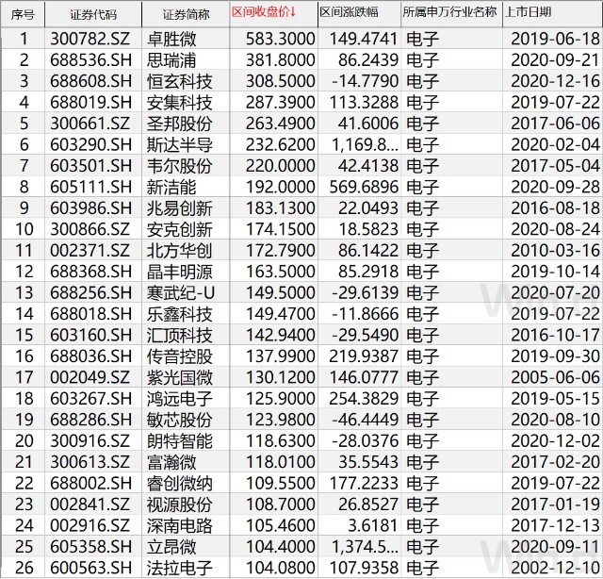Screen dimensions: 603x579
Task: Select stock name 传音控股
Action: (180, 356)
